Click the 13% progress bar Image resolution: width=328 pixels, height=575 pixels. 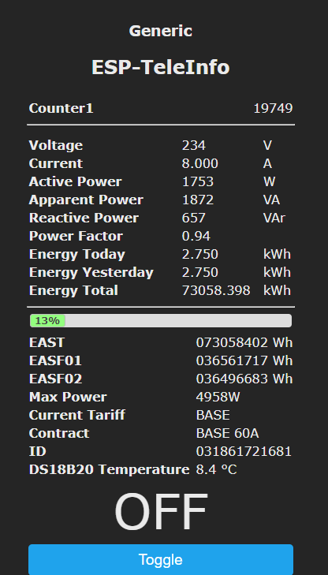pyautogui.click(x=161, y=320)
